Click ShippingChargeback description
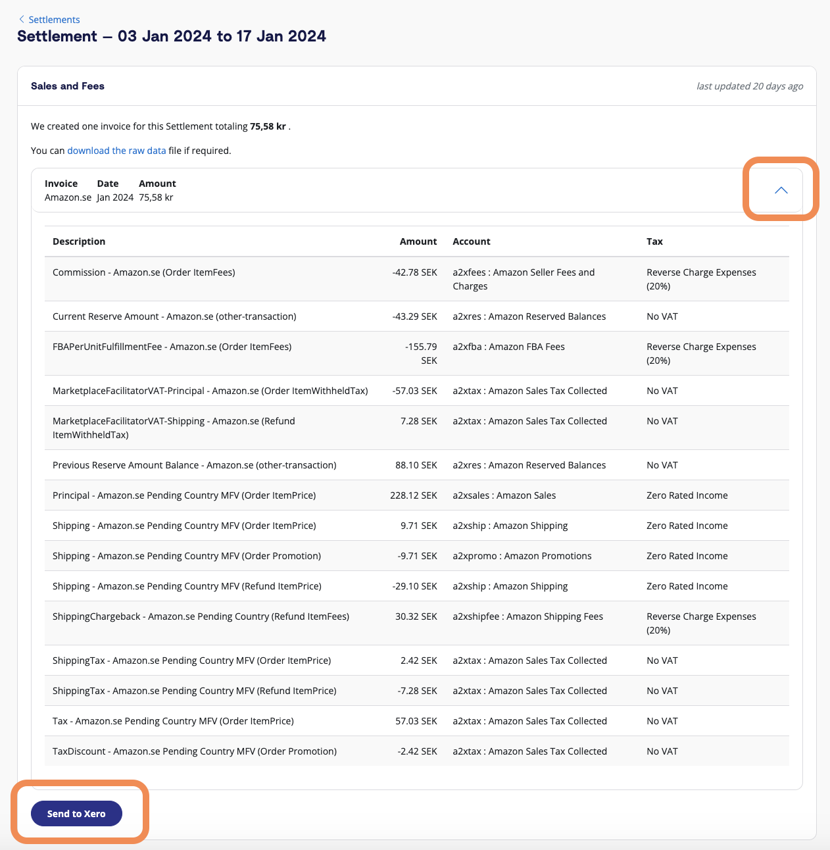Viewport: 830px width, 850px height. [x=201, y=616]
